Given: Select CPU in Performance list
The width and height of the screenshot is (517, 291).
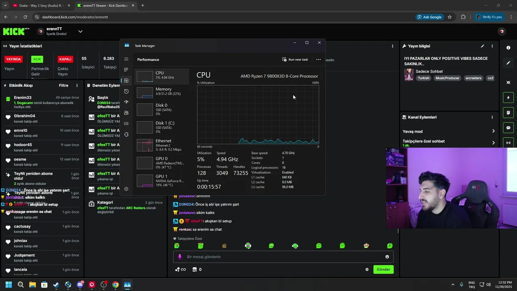Looking at the screenshot, I should pyautogui.click(x=162, y=76).
